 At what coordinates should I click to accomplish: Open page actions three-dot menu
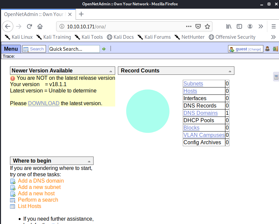[x=189, y=26]
